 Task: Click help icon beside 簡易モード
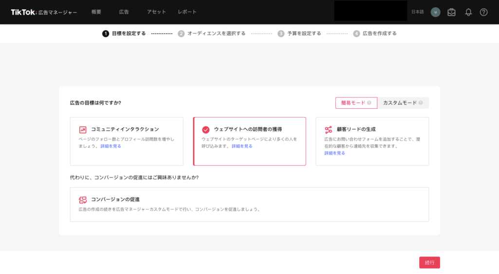(369, 103)
